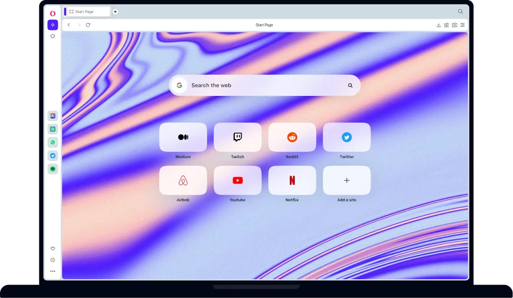Click the Add a site tile

tap(347, 180)
